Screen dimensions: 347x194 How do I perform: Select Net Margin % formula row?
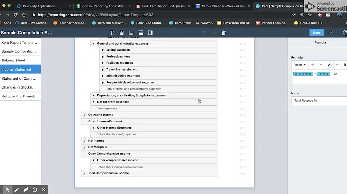149,147
